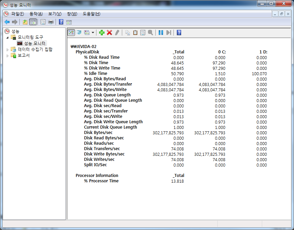Click the 13.818 processor time value

(177, 181)
